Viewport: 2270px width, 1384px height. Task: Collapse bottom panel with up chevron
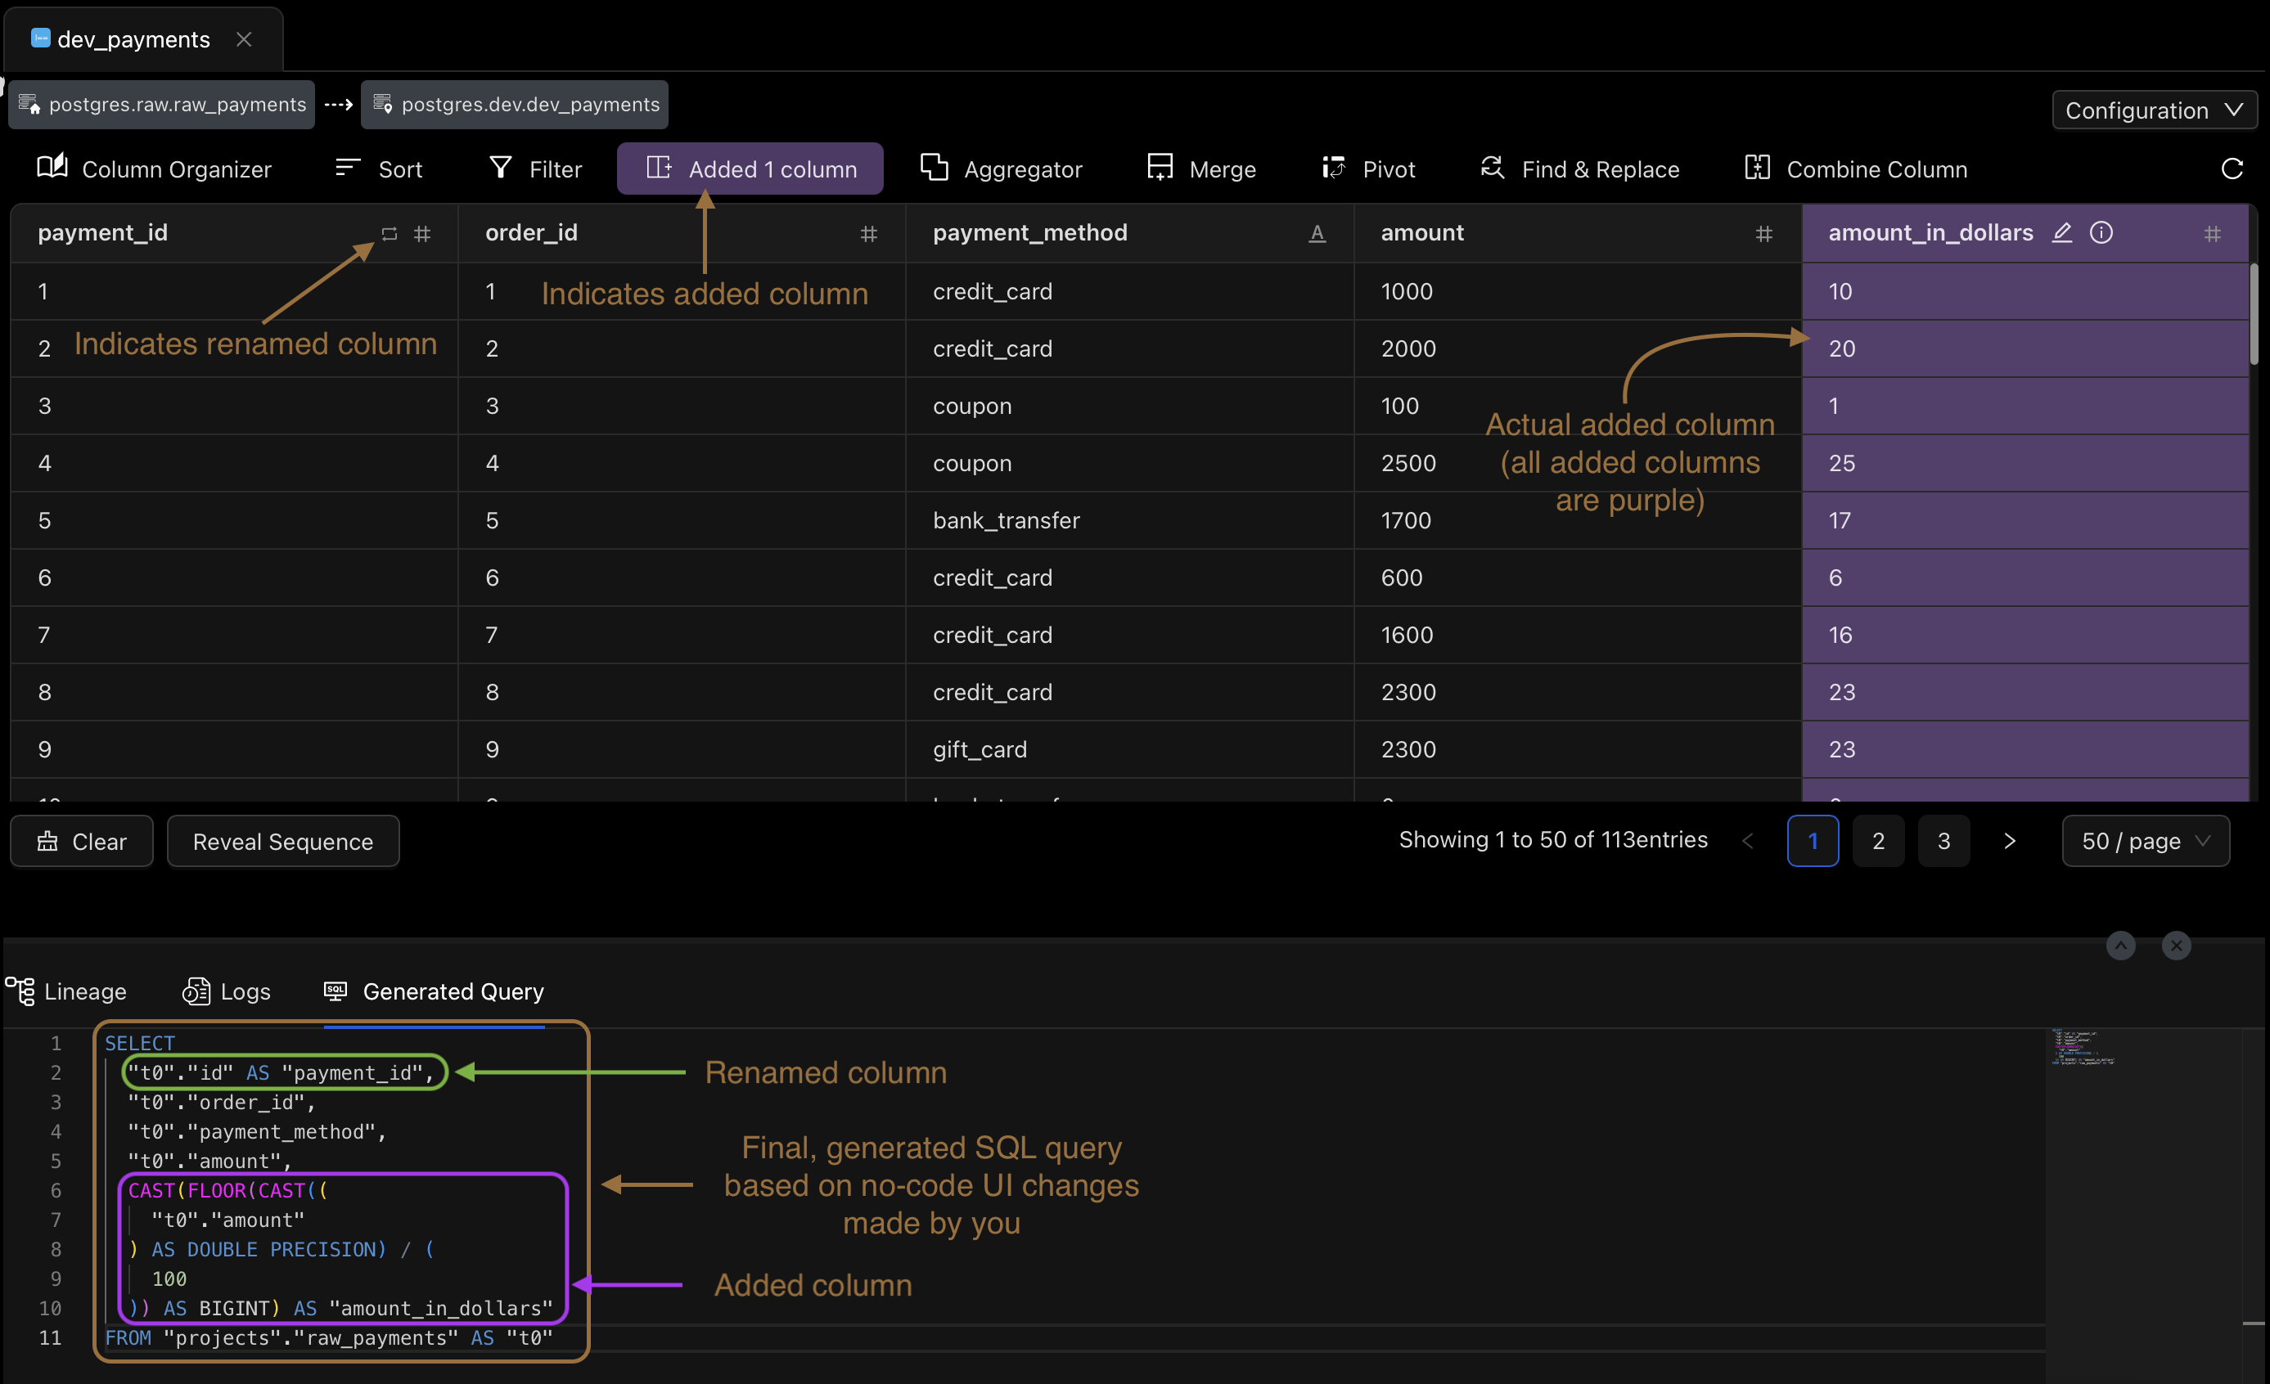(x=2121, y=945)
